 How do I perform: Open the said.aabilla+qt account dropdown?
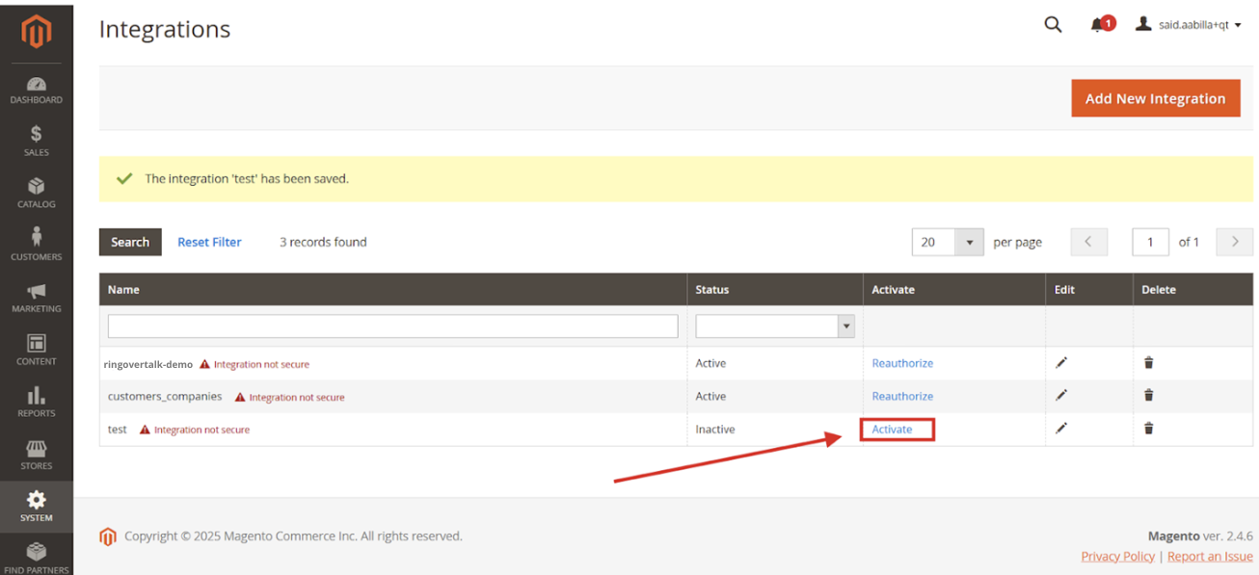[x=1188, y=25]
